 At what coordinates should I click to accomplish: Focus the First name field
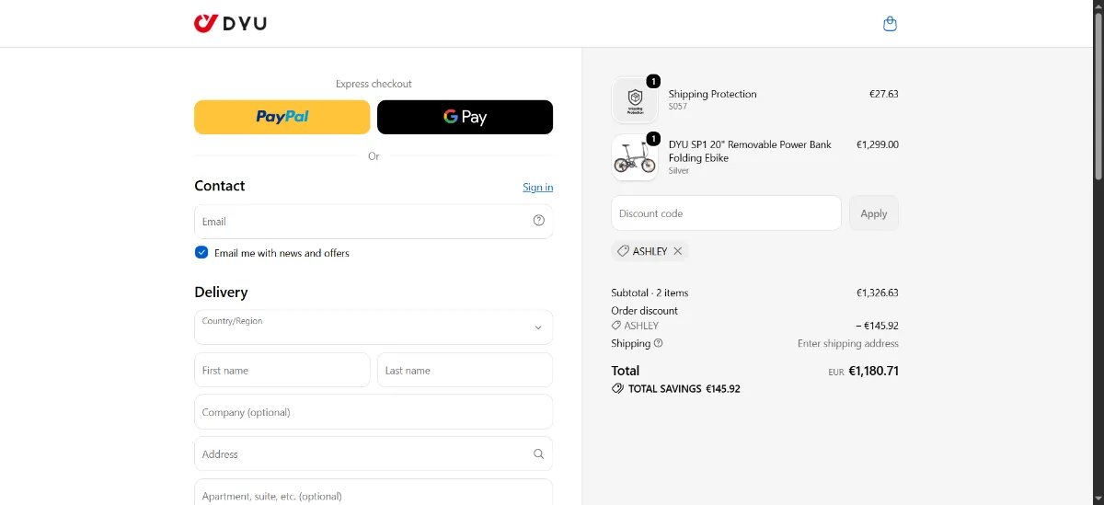[282, 370]
